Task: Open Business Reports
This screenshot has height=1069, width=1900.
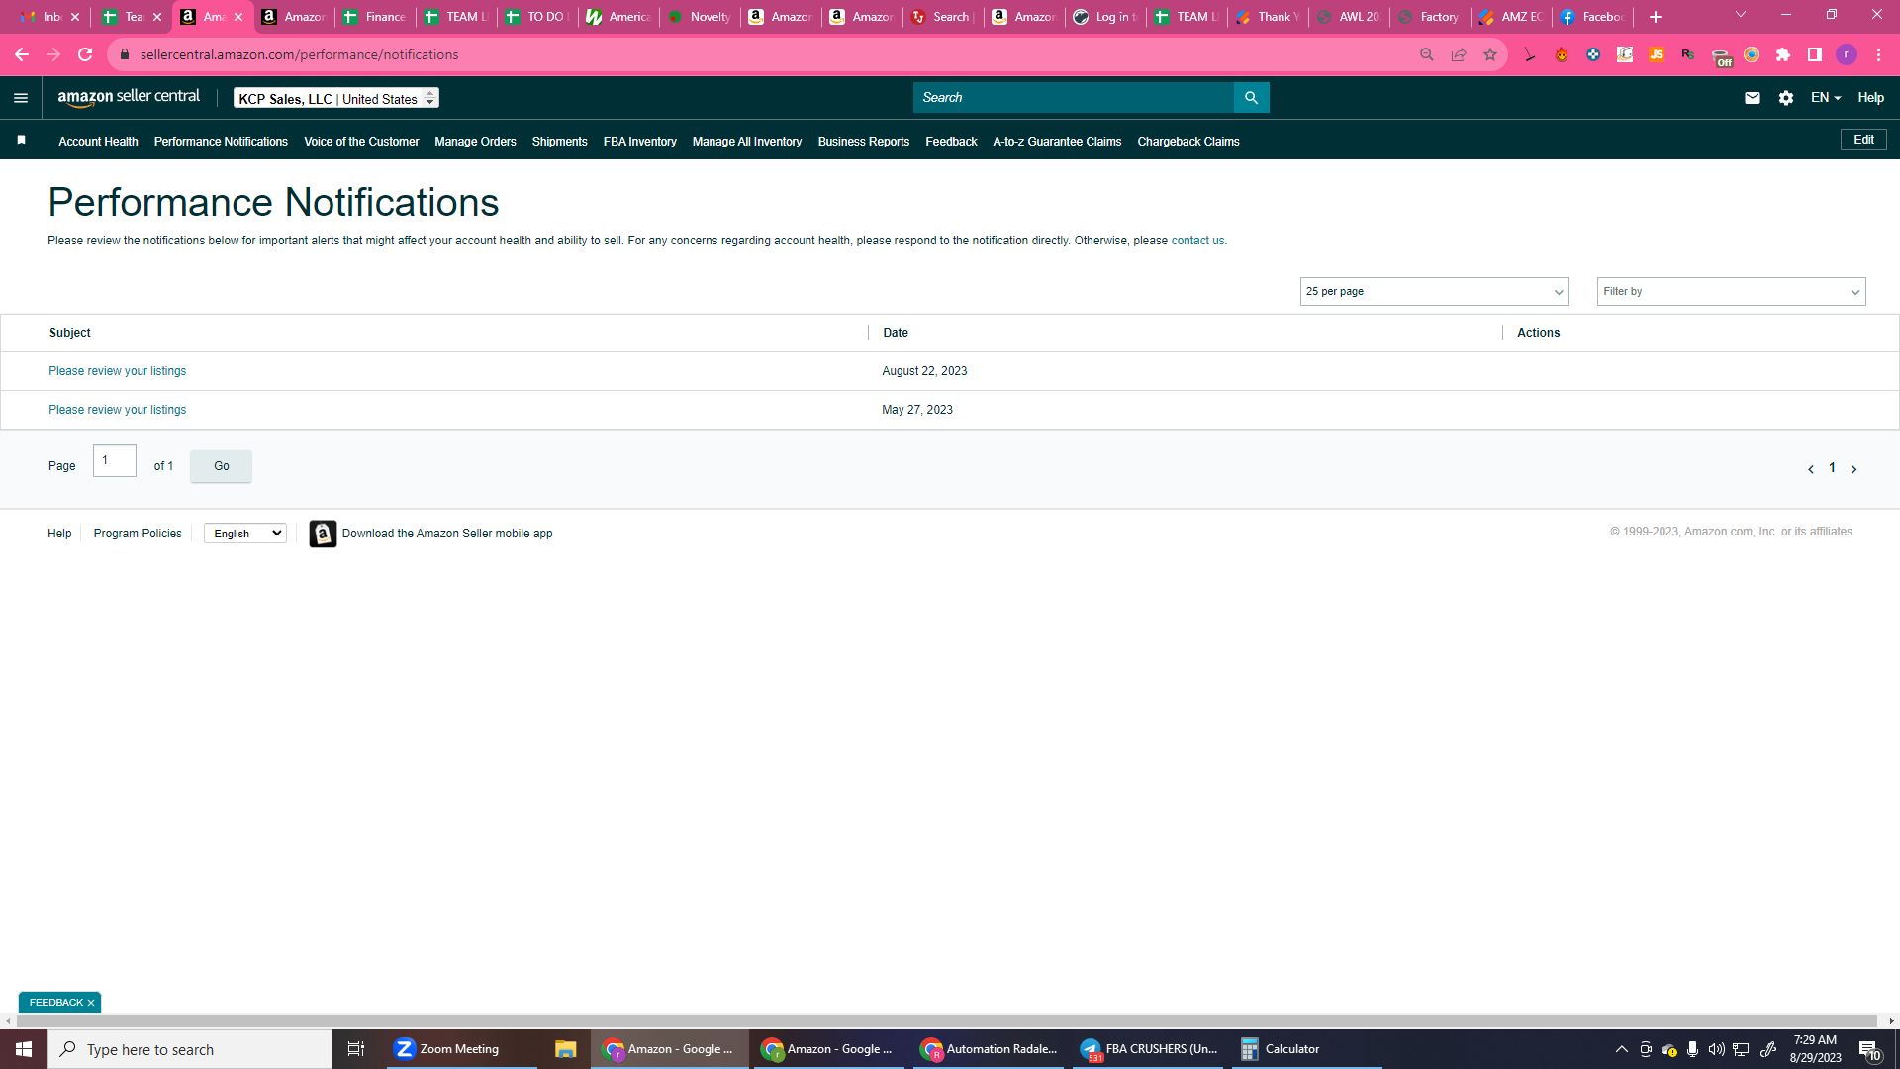Action: point(863,142)
